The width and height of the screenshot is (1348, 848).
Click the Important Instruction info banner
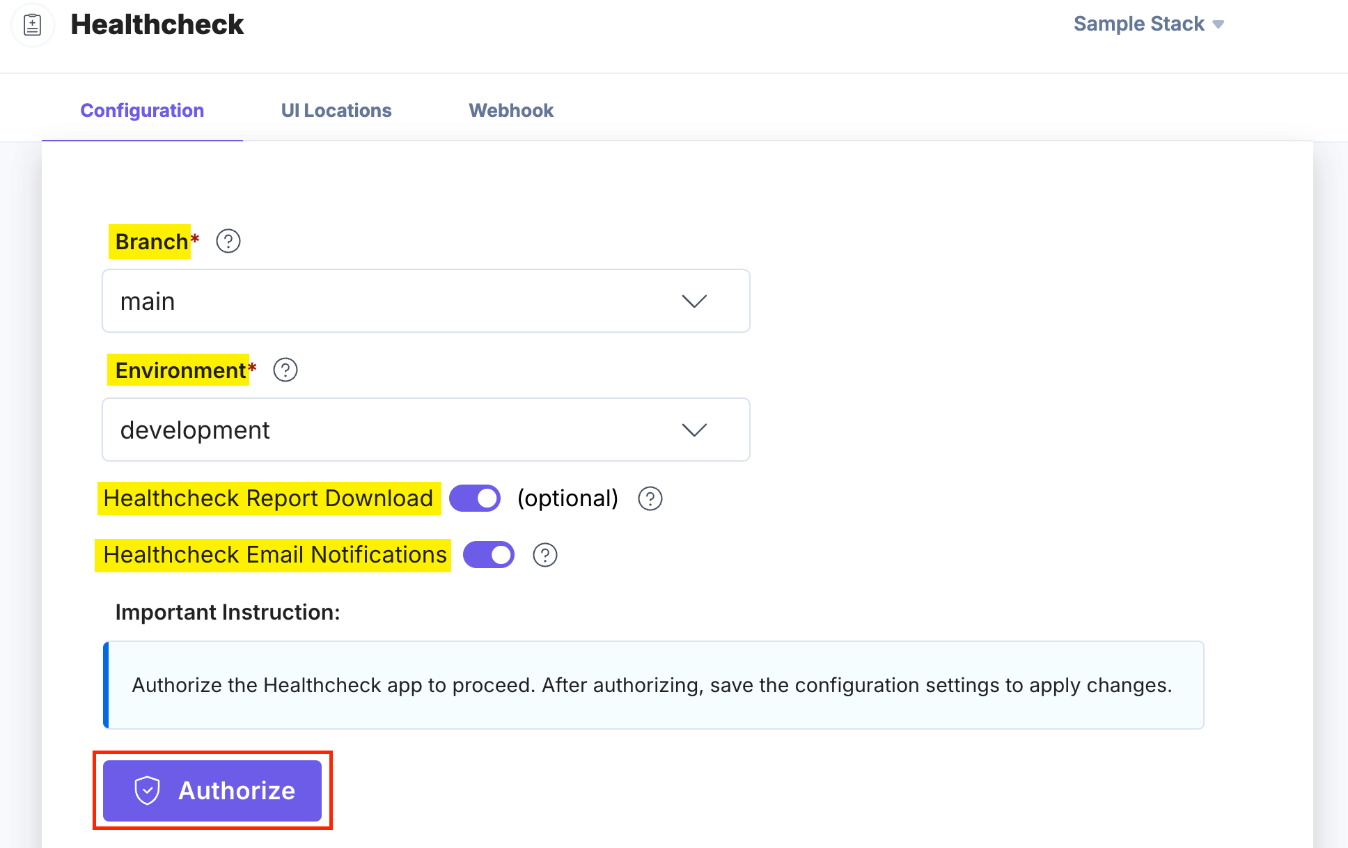[x=653, y=685]
